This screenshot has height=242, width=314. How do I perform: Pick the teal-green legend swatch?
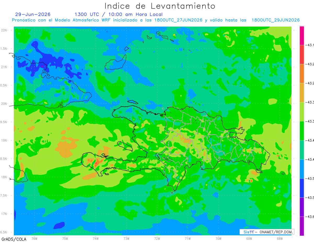pos(302,150)
